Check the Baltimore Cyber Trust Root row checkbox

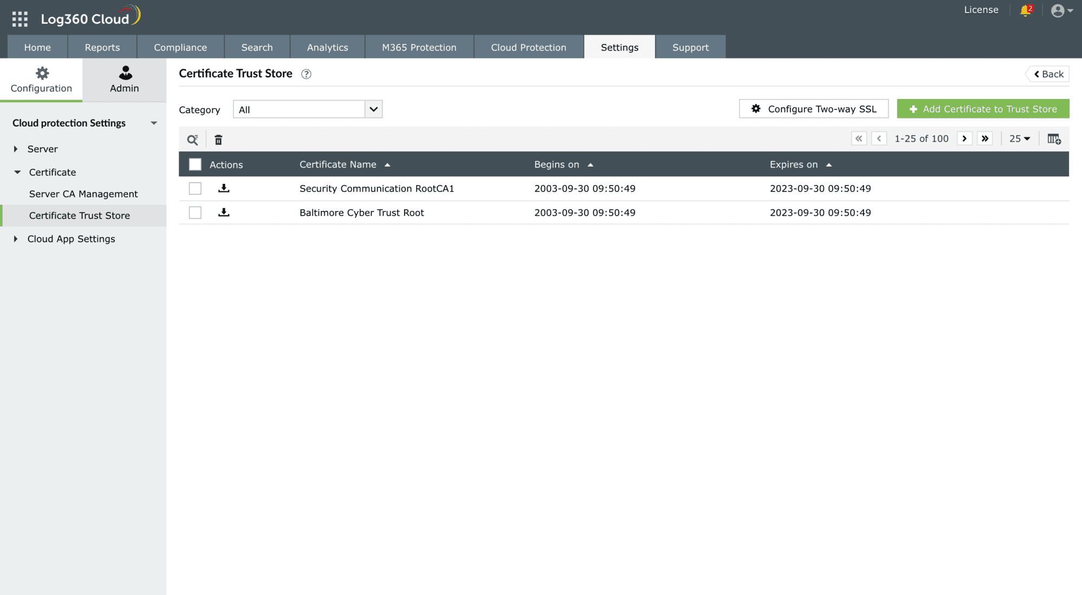pos(195,213)
